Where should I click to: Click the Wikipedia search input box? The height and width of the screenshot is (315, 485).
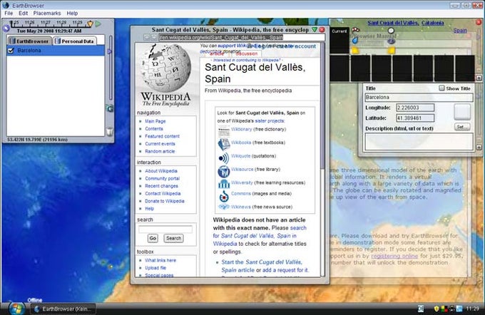coord(165,229)
